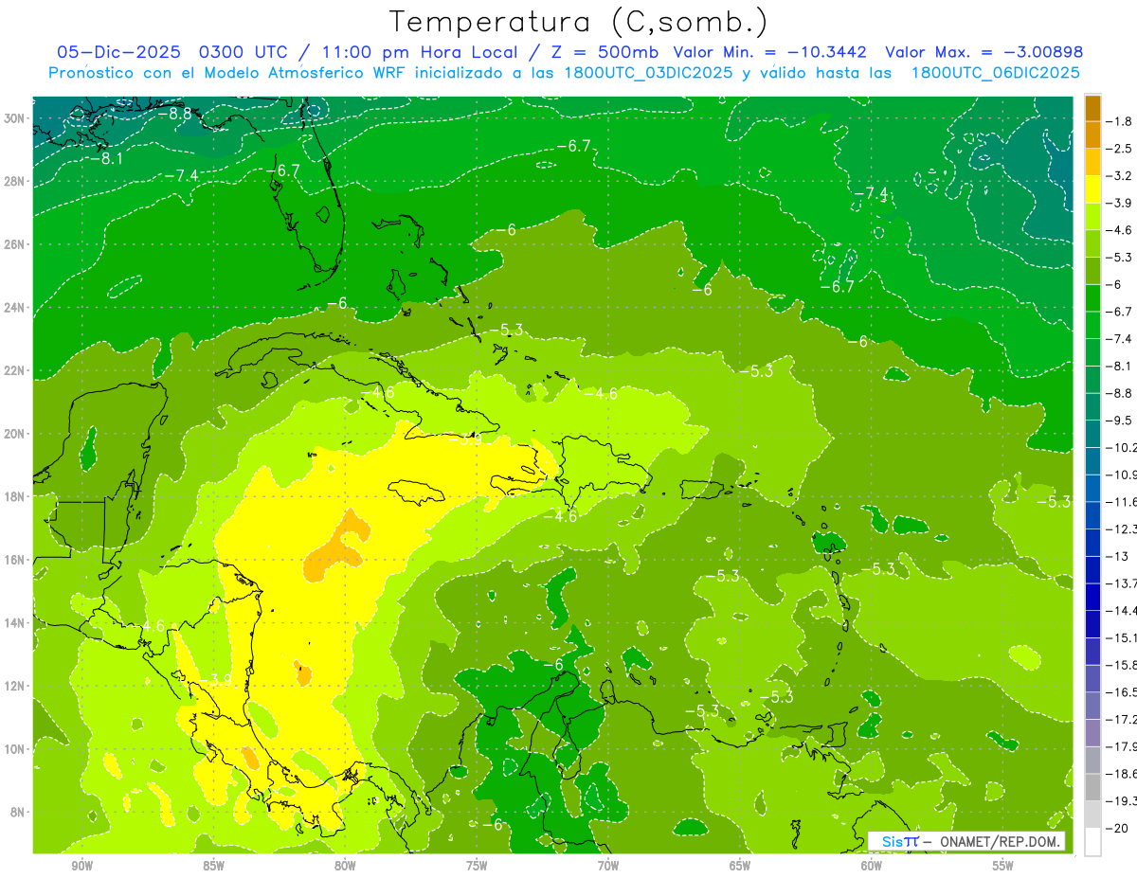Viewport: 1137px width, 878px height.
Task: Click the '55W' longitude axis label
Action: (1003, 866)
